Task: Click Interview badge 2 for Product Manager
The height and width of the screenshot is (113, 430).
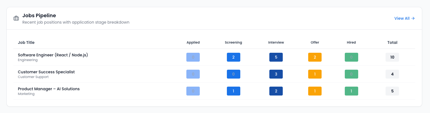Action: pos(276,91)
